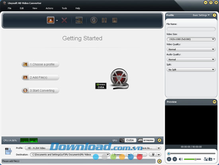This screenshot has height=165, width=219.
Task: Click the red X Remove button
Action: [x=64, y=20]
